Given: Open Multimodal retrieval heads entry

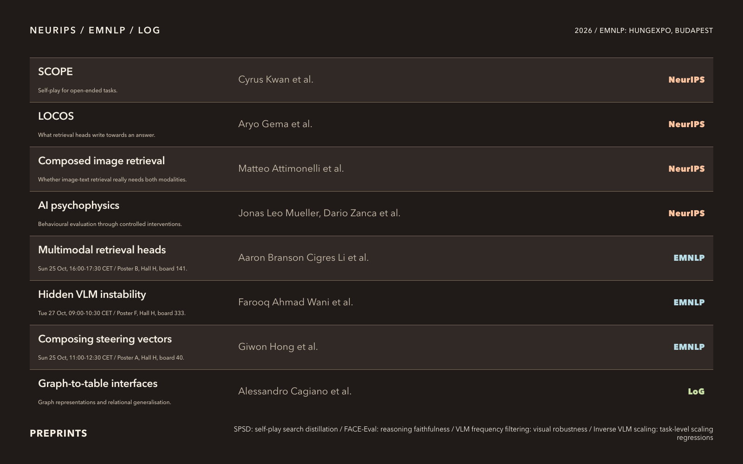Looking at the screenshot, I should click(x=102, y=250).
